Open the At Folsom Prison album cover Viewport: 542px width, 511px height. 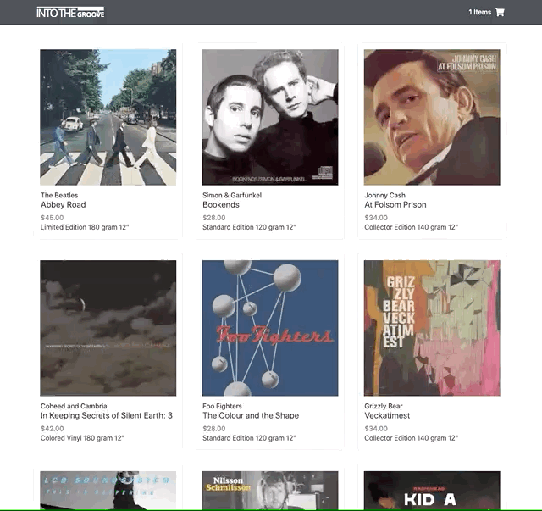tap(432, 117)
